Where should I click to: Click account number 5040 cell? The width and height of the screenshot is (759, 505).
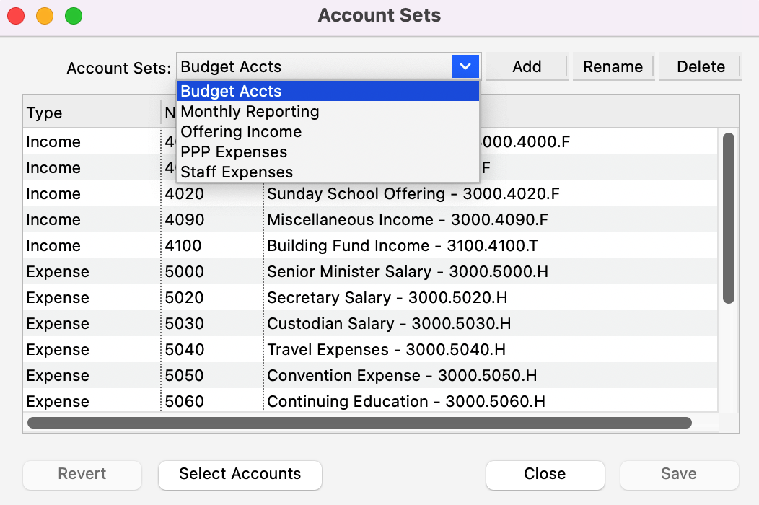pos(185,350)
